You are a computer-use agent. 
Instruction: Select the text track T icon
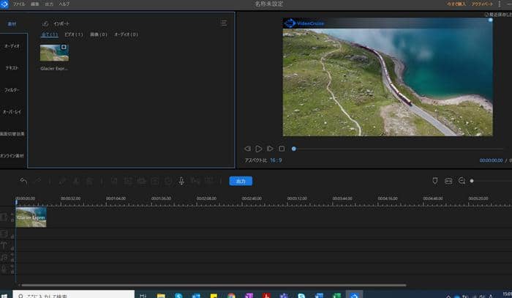[x=4, y=246]
